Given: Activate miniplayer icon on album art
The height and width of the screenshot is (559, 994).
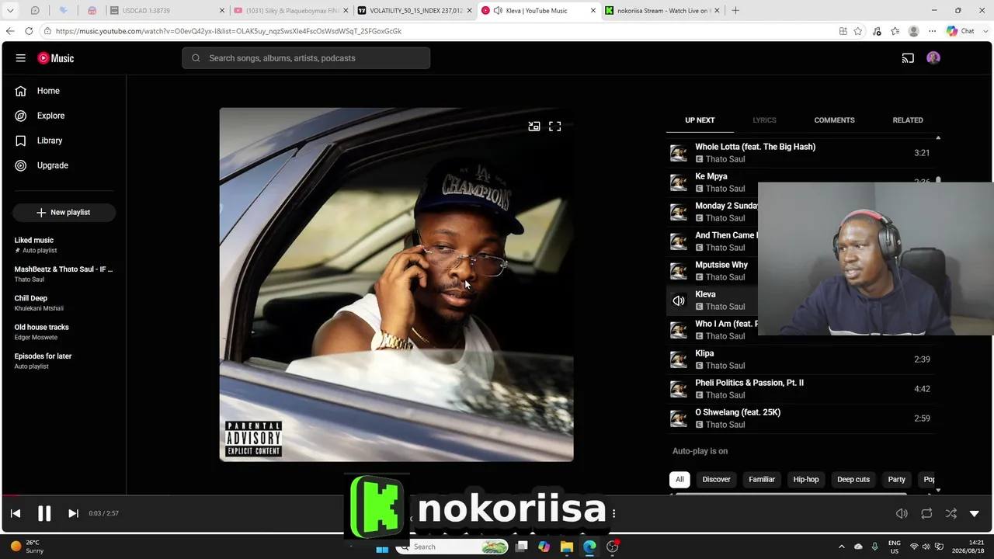Looking at the screenshot, I should (x=534, y=127).
